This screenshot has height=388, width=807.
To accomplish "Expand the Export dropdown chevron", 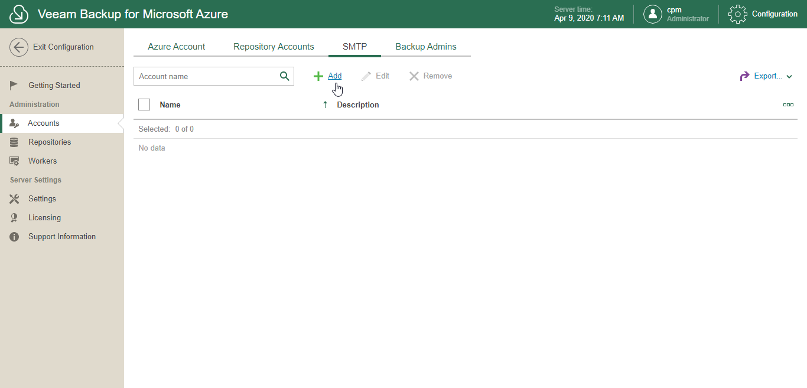I will coord(789,77).
